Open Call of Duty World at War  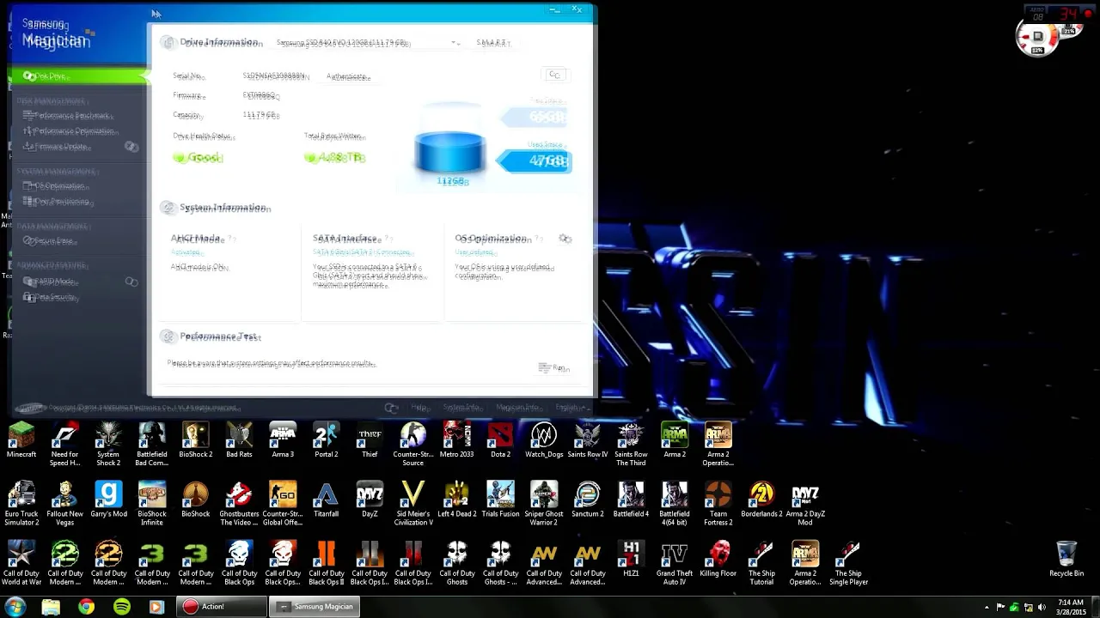(x=21, y=563)
